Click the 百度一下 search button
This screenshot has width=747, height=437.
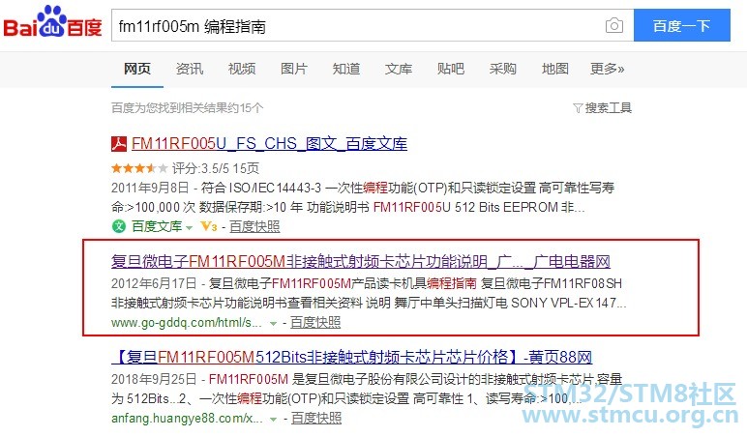click(x=682, y=25)
